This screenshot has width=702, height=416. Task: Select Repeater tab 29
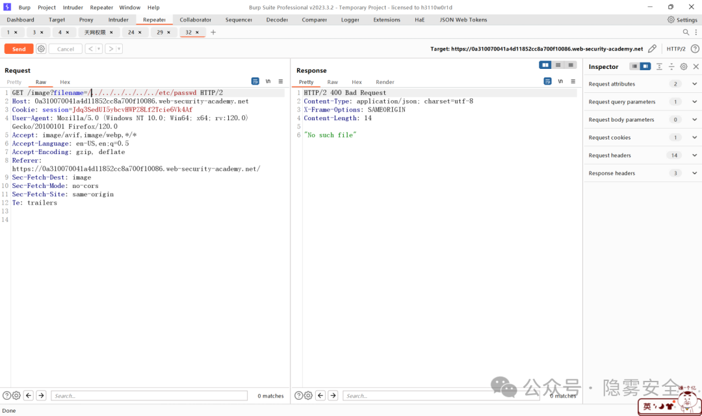(x=160, y=32)
